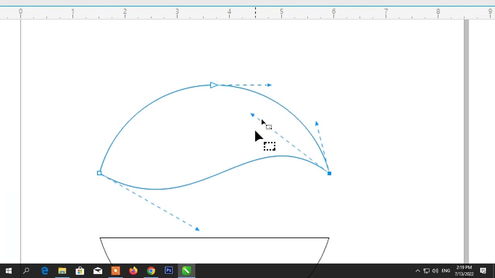Launch Microsoft Edge from taskbar

point(44,271)
